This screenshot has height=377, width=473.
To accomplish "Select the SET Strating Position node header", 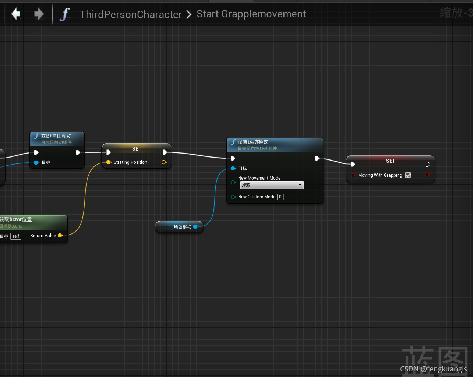I will pos(137,148).
